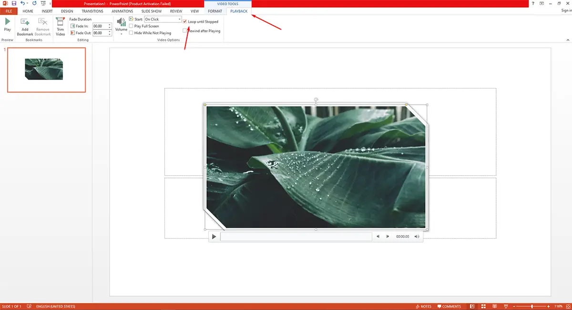Image resolution: width=572 pixels, height=310 pixels.
Task: Switch to Normal view
Action: pyautogui.click(x=472, y=306)
